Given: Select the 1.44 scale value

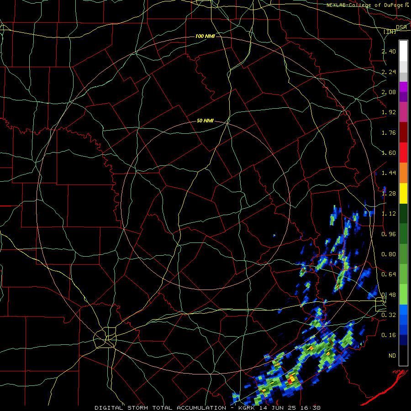Looking at the screenshot, I should coord(389,173).
